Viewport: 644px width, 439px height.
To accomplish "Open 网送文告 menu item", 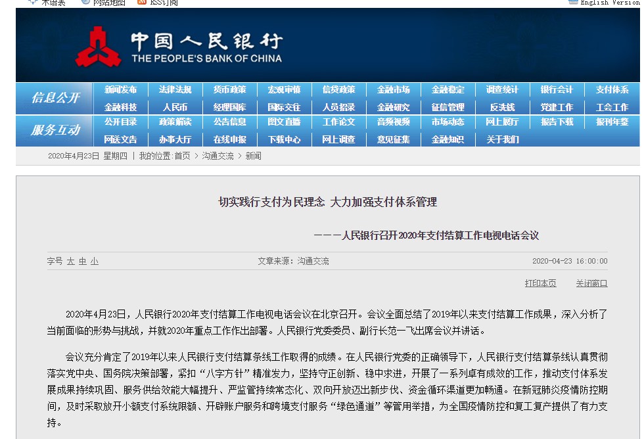I will [x=120, y=139].
